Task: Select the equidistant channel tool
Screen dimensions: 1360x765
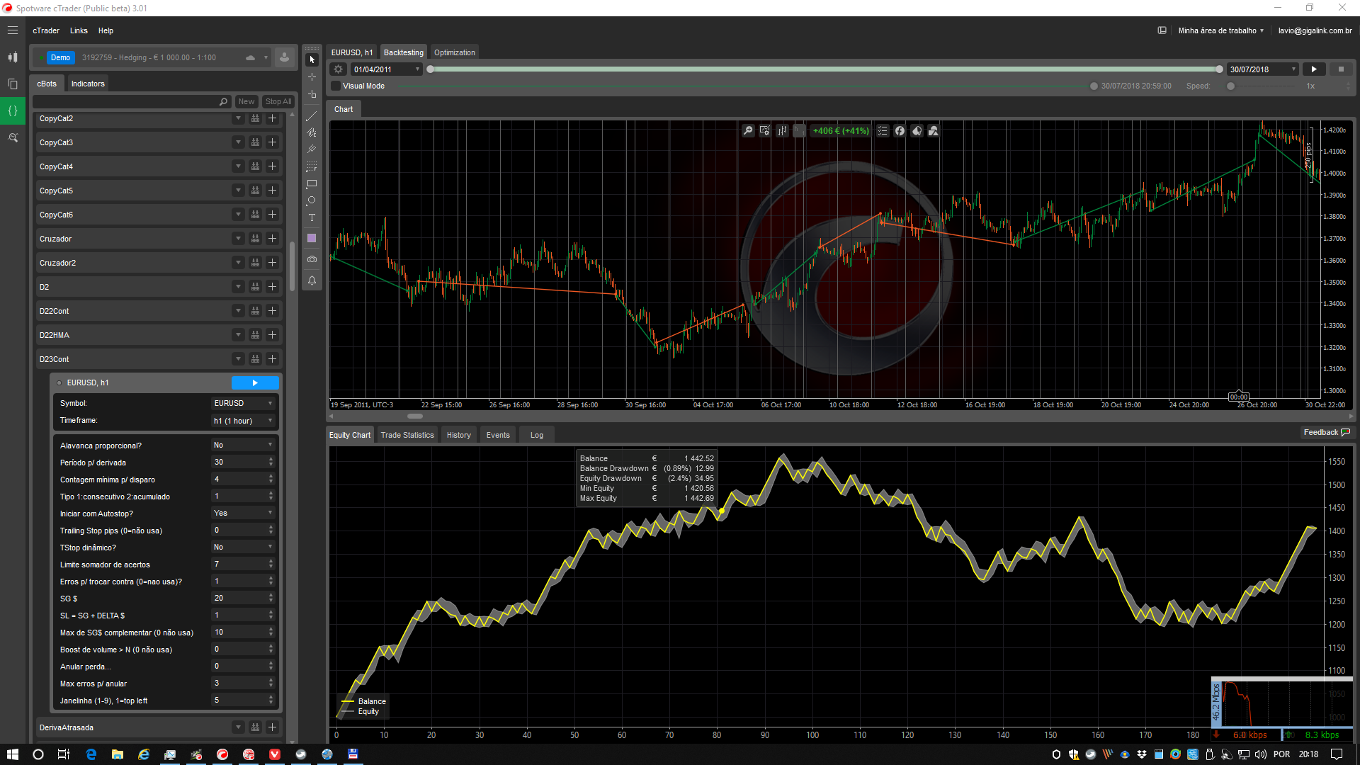Action: 312,132
